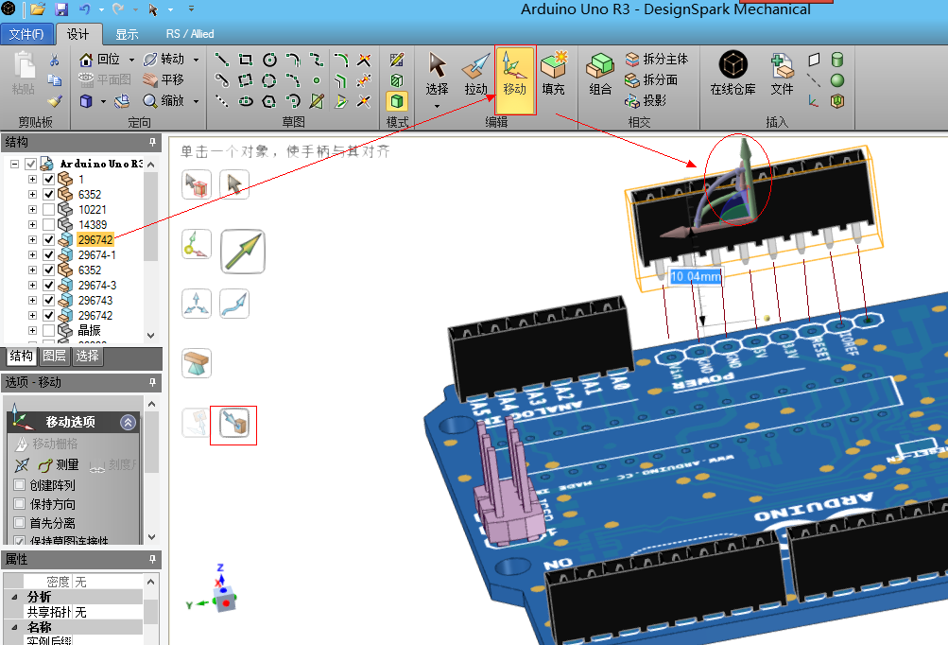Select the 转动 (Spin) tool
This screenshot has width=948, height=645.
point(164,60)
